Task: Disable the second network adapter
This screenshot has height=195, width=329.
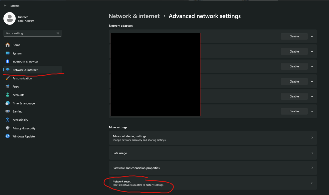Action: pyautogui.click(x=294, y=52)
